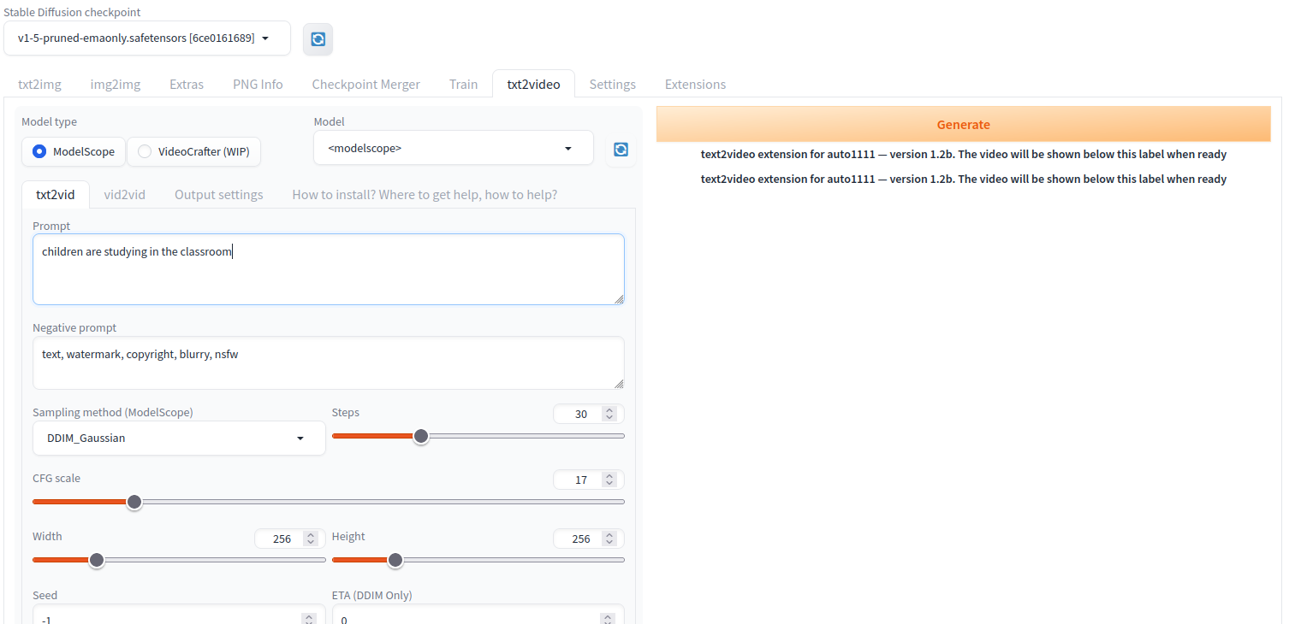Screen dimensions: 1295x624
Task: Open the Stable Diffusion checkpoint dropdown
Action: pyautogui.click(x=146, y=38)
